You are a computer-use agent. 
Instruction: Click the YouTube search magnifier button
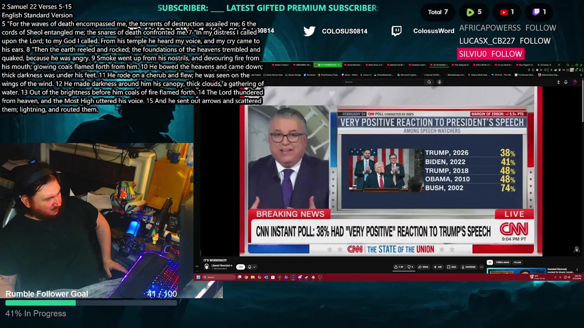click(429, 82)
